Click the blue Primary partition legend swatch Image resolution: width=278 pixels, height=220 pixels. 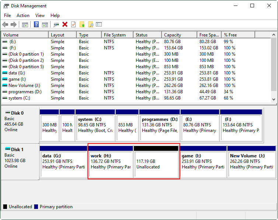[36, 206]
